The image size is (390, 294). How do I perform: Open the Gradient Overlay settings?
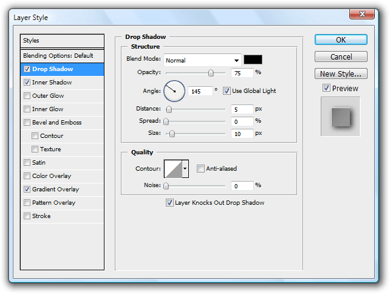click(56, 190)
